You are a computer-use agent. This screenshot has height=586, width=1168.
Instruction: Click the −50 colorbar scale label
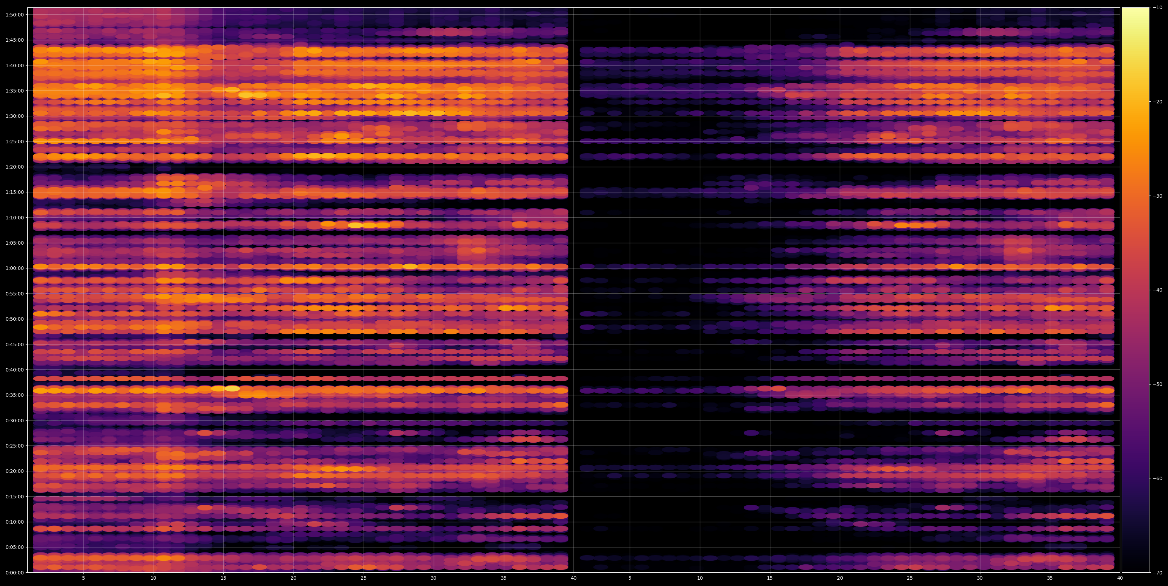point(1157,384)
